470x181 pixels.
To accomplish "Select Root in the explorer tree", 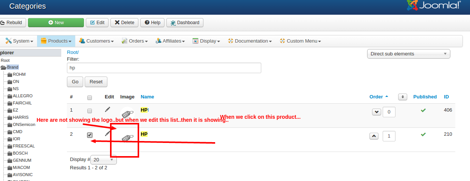I will click(x=5, y=60).
